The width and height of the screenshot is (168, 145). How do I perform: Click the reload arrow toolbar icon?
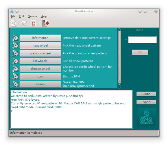click(x=24, y=23)
